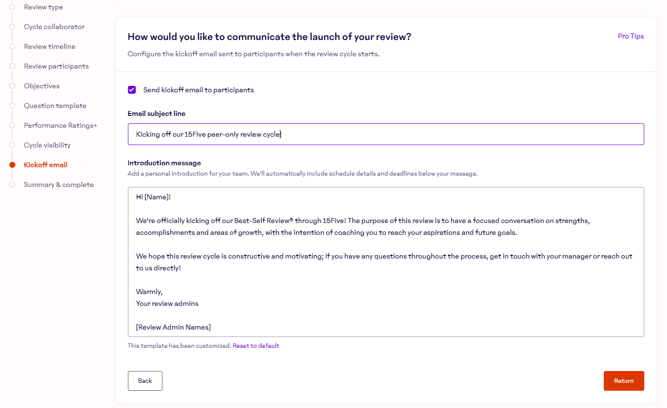Go to the Review type step

click(x=43, y=7)
